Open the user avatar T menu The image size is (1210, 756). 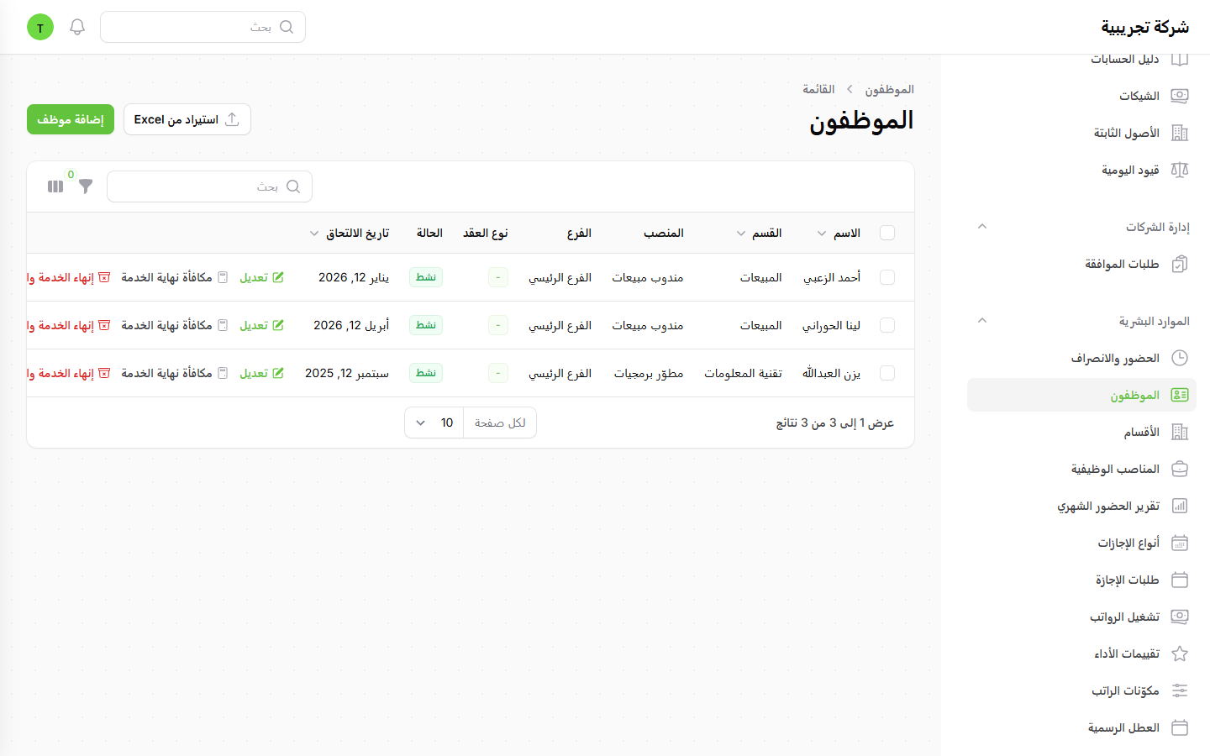coord(40,27)
